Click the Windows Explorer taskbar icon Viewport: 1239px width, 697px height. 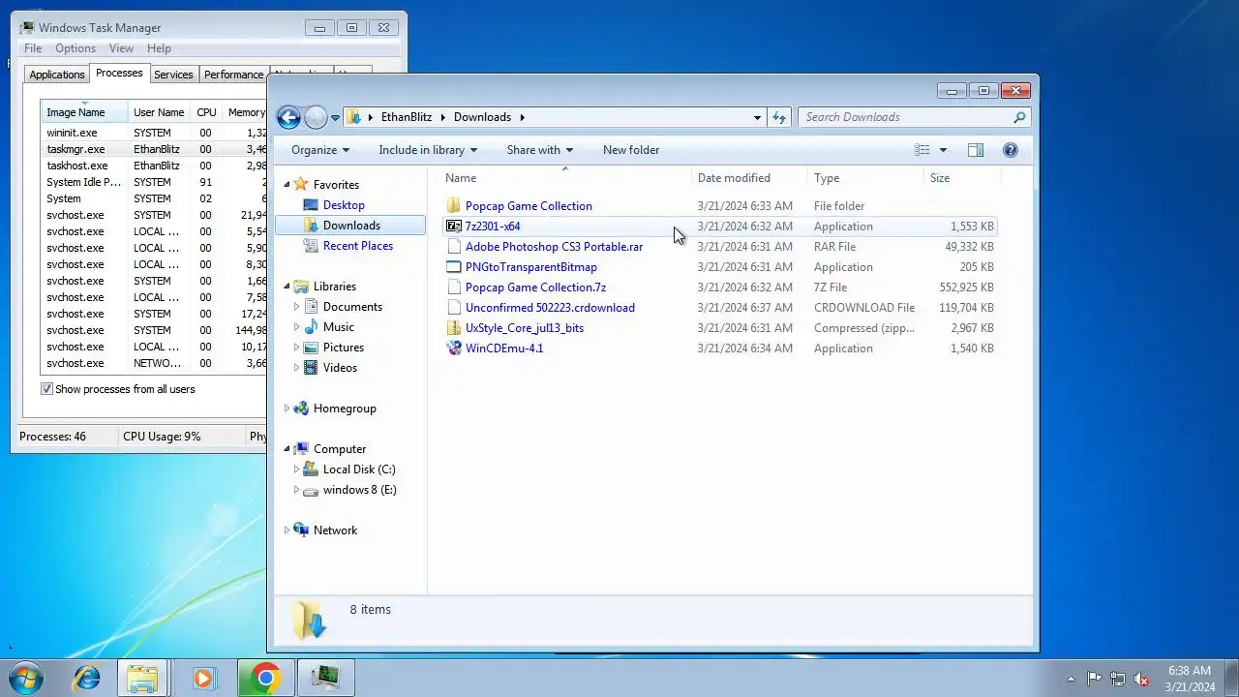[143, 678]
